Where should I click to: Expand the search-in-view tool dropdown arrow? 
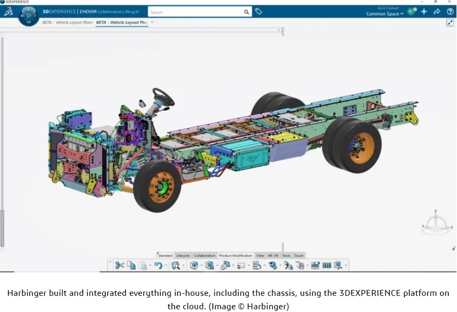183,265
